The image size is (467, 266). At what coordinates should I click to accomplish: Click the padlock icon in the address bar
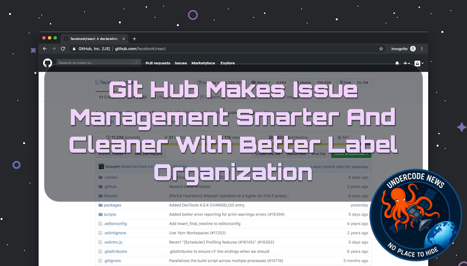[74, 49]
